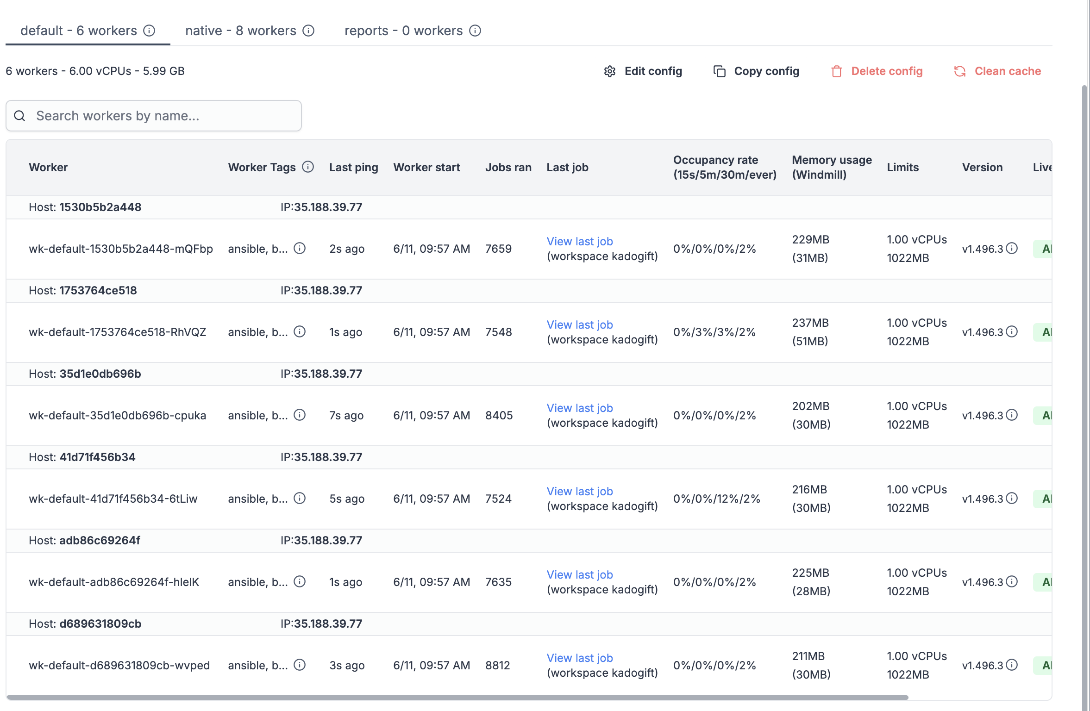Open View last job for worker RhVQZ

click(580, 324)
